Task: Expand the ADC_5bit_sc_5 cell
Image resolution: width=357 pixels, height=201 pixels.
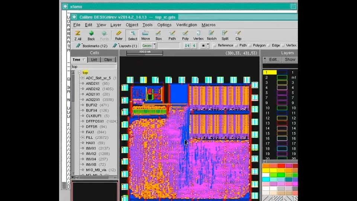Action: 83,78
